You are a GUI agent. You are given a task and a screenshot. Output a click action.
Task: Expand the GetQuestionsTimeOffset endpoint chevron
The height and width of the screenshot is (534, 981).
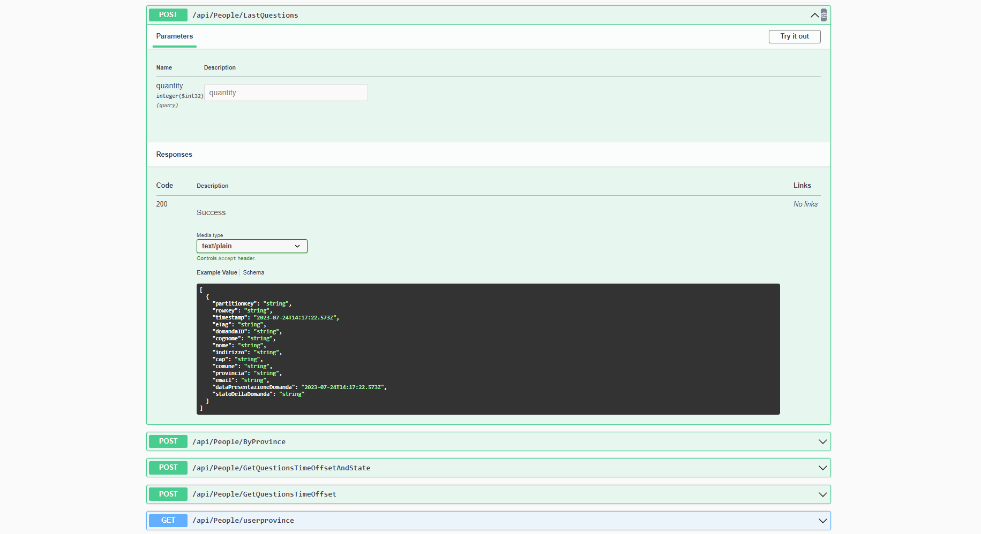point(822,494)
